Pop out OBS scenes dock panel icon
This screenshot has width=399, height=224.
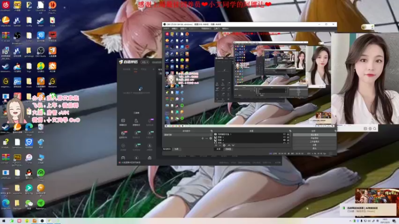point(211,131)
